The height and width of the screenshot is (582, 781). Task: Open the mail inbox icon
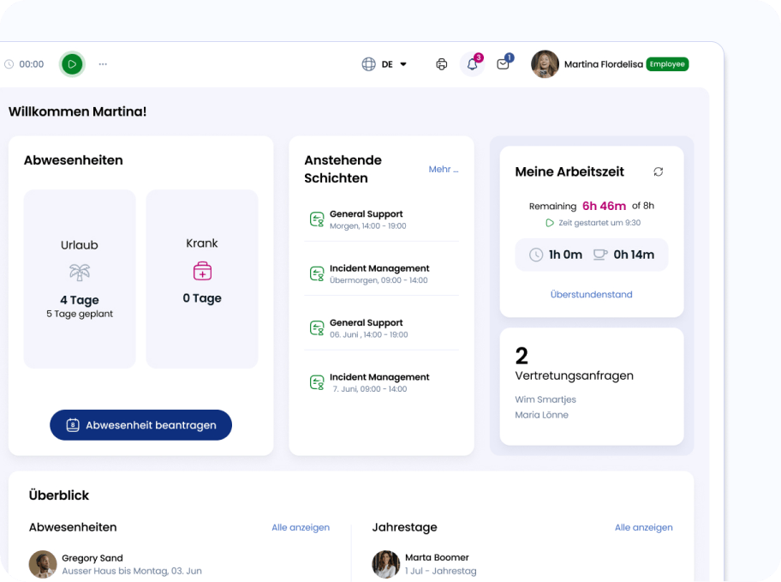503,64
